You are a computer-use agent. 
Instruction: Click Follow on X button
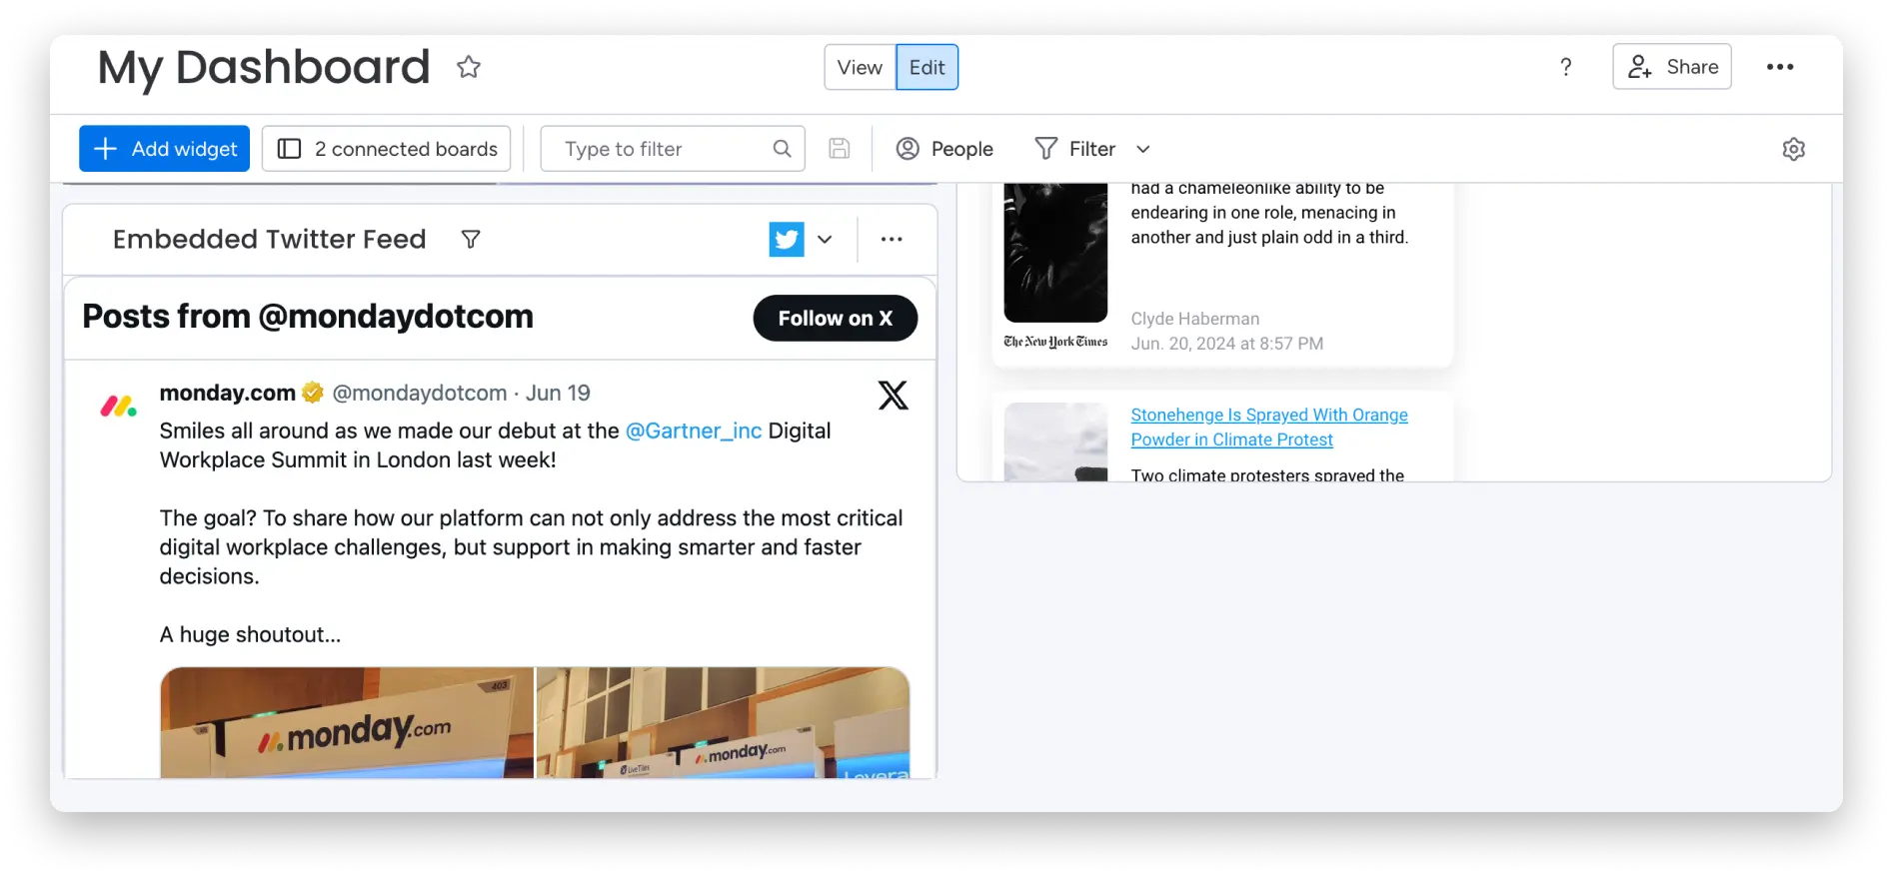tap(836, 319)
